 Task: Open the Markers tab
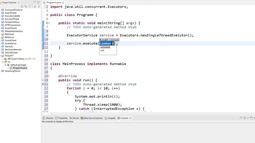tap(48, 118)
